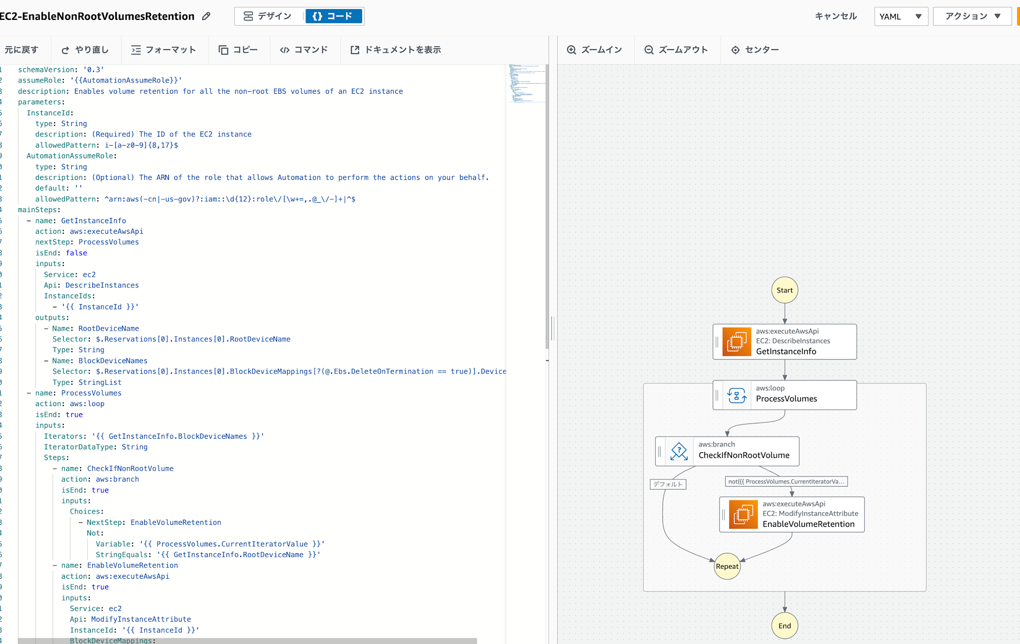The height and width of the screenshot is (644, 1020).
Task: Click the drag handle on EnableVolumeRetention node
Action: [723, 514]
